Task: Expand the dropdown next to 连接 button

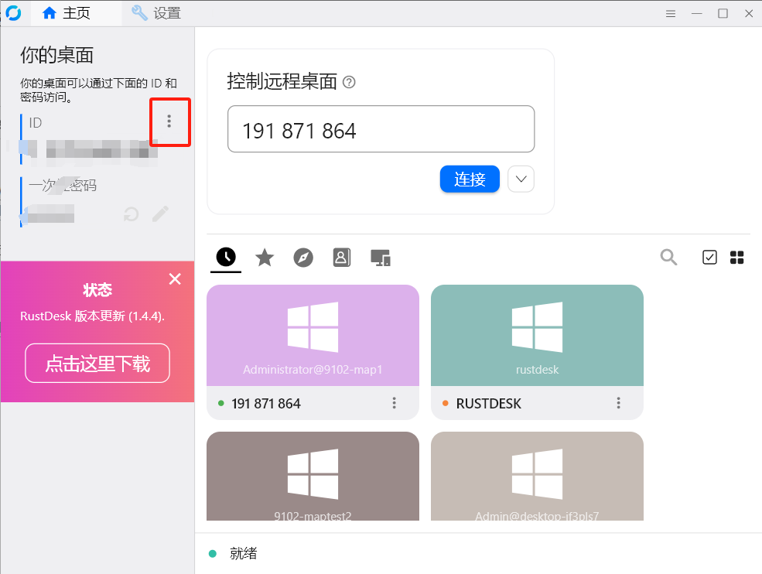Action: coord(521,179)
